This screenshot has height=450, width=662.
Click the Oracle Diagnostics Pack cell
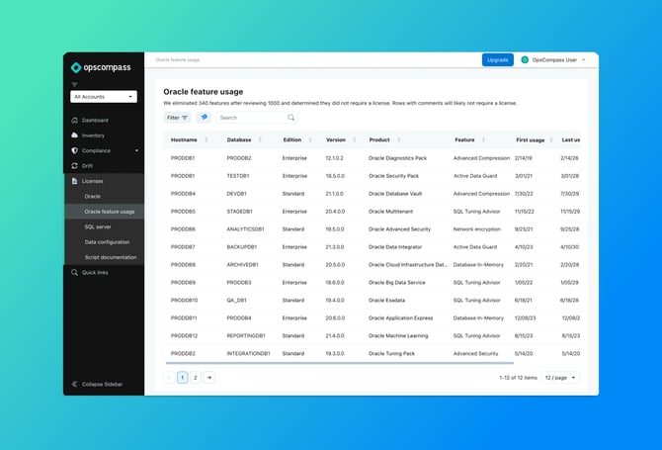pos(397,158)
